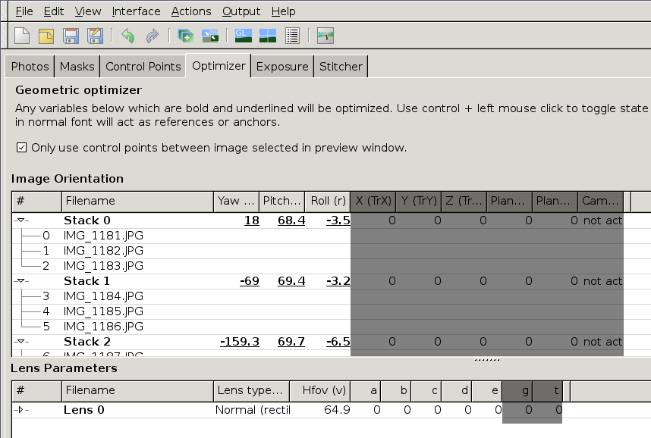Switch to the Exposure tab
Viewport: 651px width, 438px height.
282,66
